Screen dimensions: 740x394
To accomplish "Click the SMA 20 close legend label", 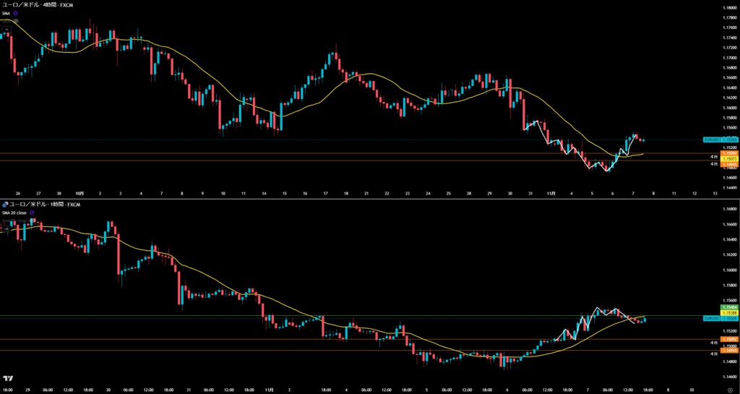I will point(15,213).
